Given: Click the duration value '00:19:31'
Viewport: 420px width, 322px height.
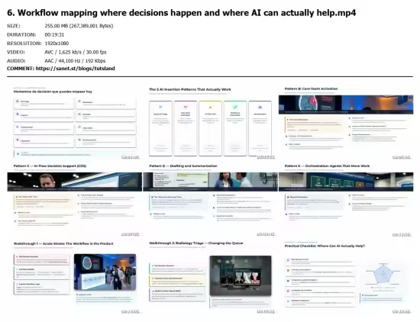Looking at the screenshot, I should click(x=54, y=35).
